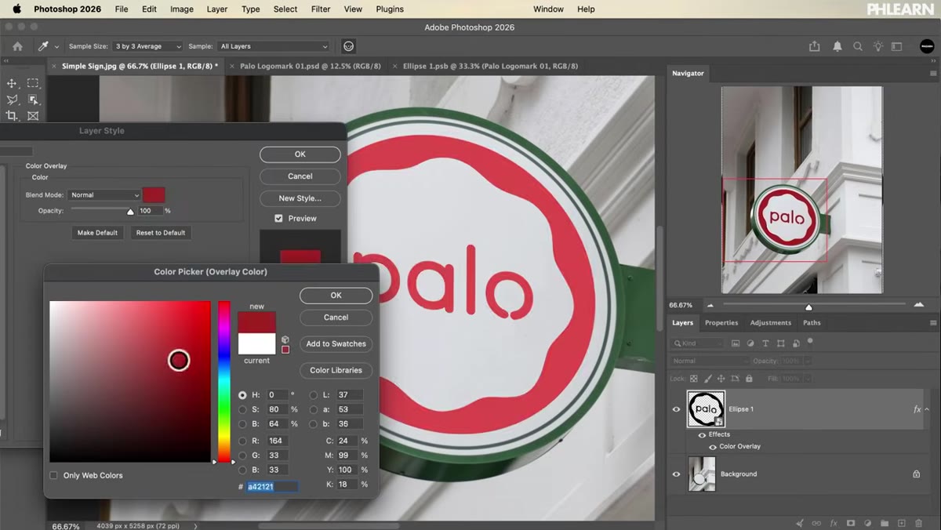Click the delete layer trash icon

pyautogui.click(x=919, y=523)
